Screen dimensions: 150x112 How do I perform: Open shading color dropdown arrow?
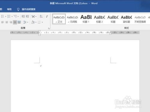click(36, 22)
